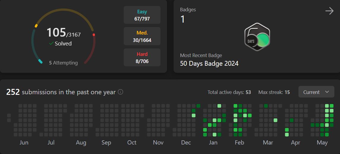Click the chevron in the Current dropdown
Viewport: 340px width, 154px height.
pyautogui.click(x=327, y=92)
